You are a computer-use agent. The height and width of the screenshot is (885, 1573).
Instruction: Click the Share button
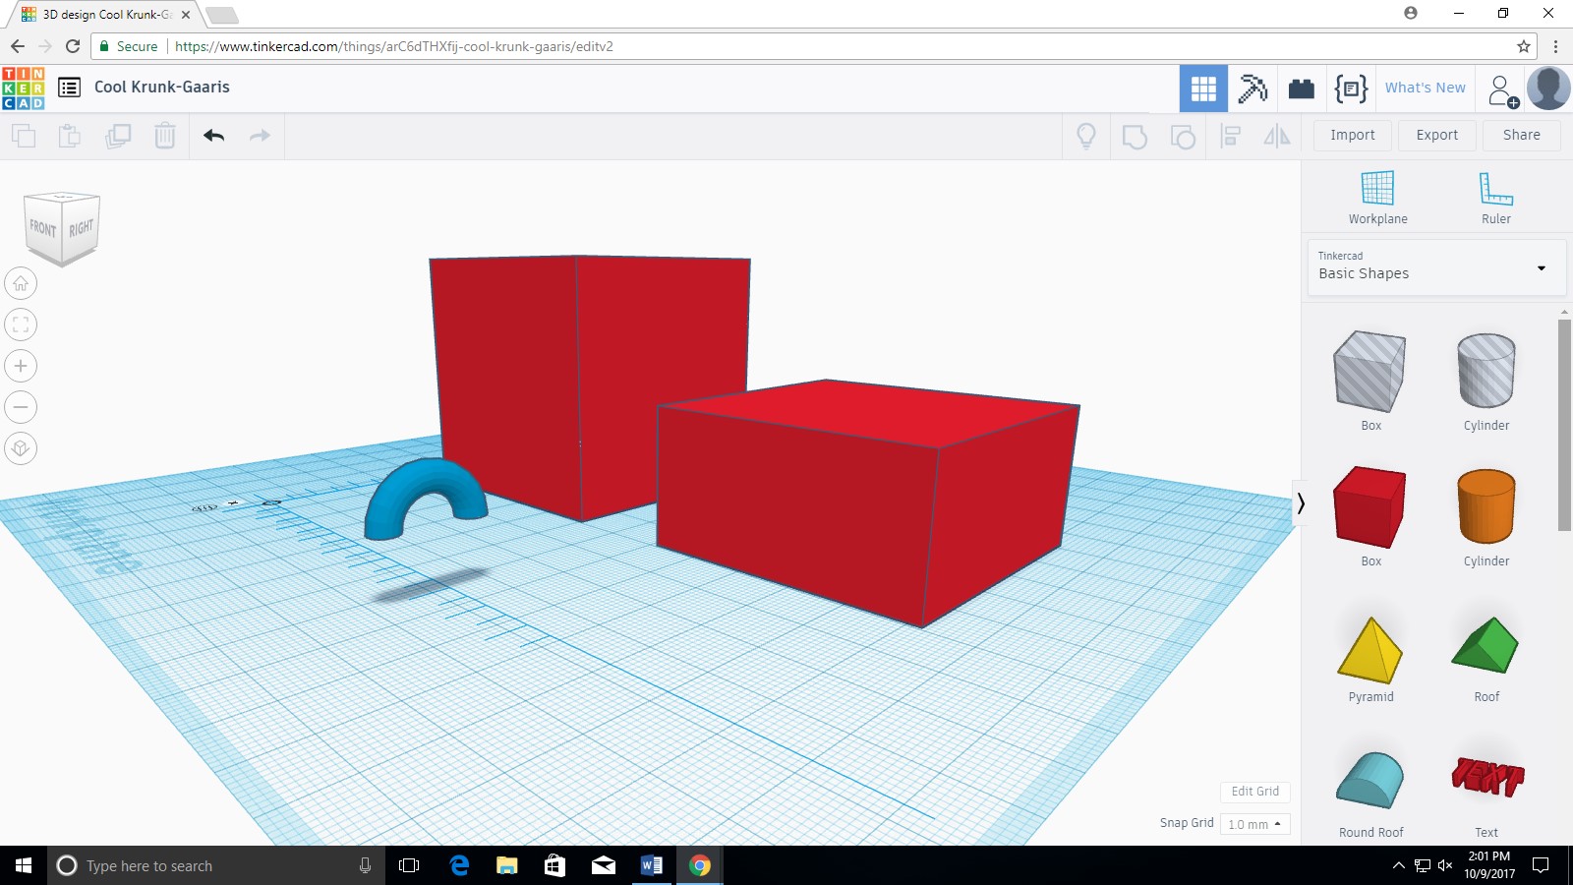(1522, 136)
